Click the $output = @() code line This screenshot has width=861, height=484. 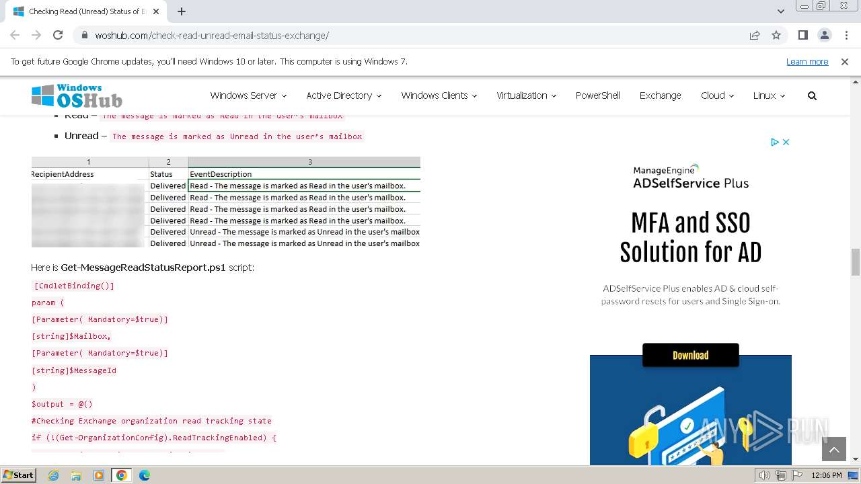coord(62,404)
